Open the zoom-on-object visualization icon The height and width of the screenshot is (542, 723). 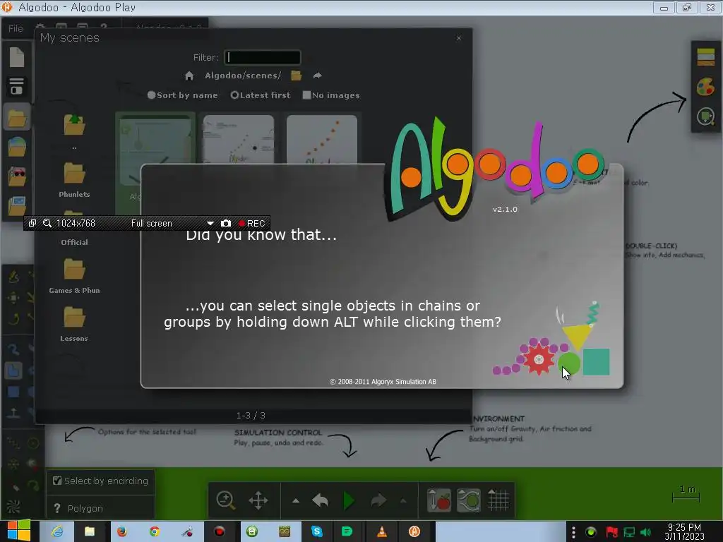click(x=705, y=116)
